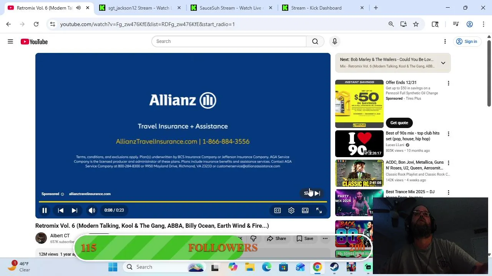Image resolution: width=492 pixels, height=276 pixels.
Task: Expand the Next up playlist panel chevron
Action: [x=443, y=63]
